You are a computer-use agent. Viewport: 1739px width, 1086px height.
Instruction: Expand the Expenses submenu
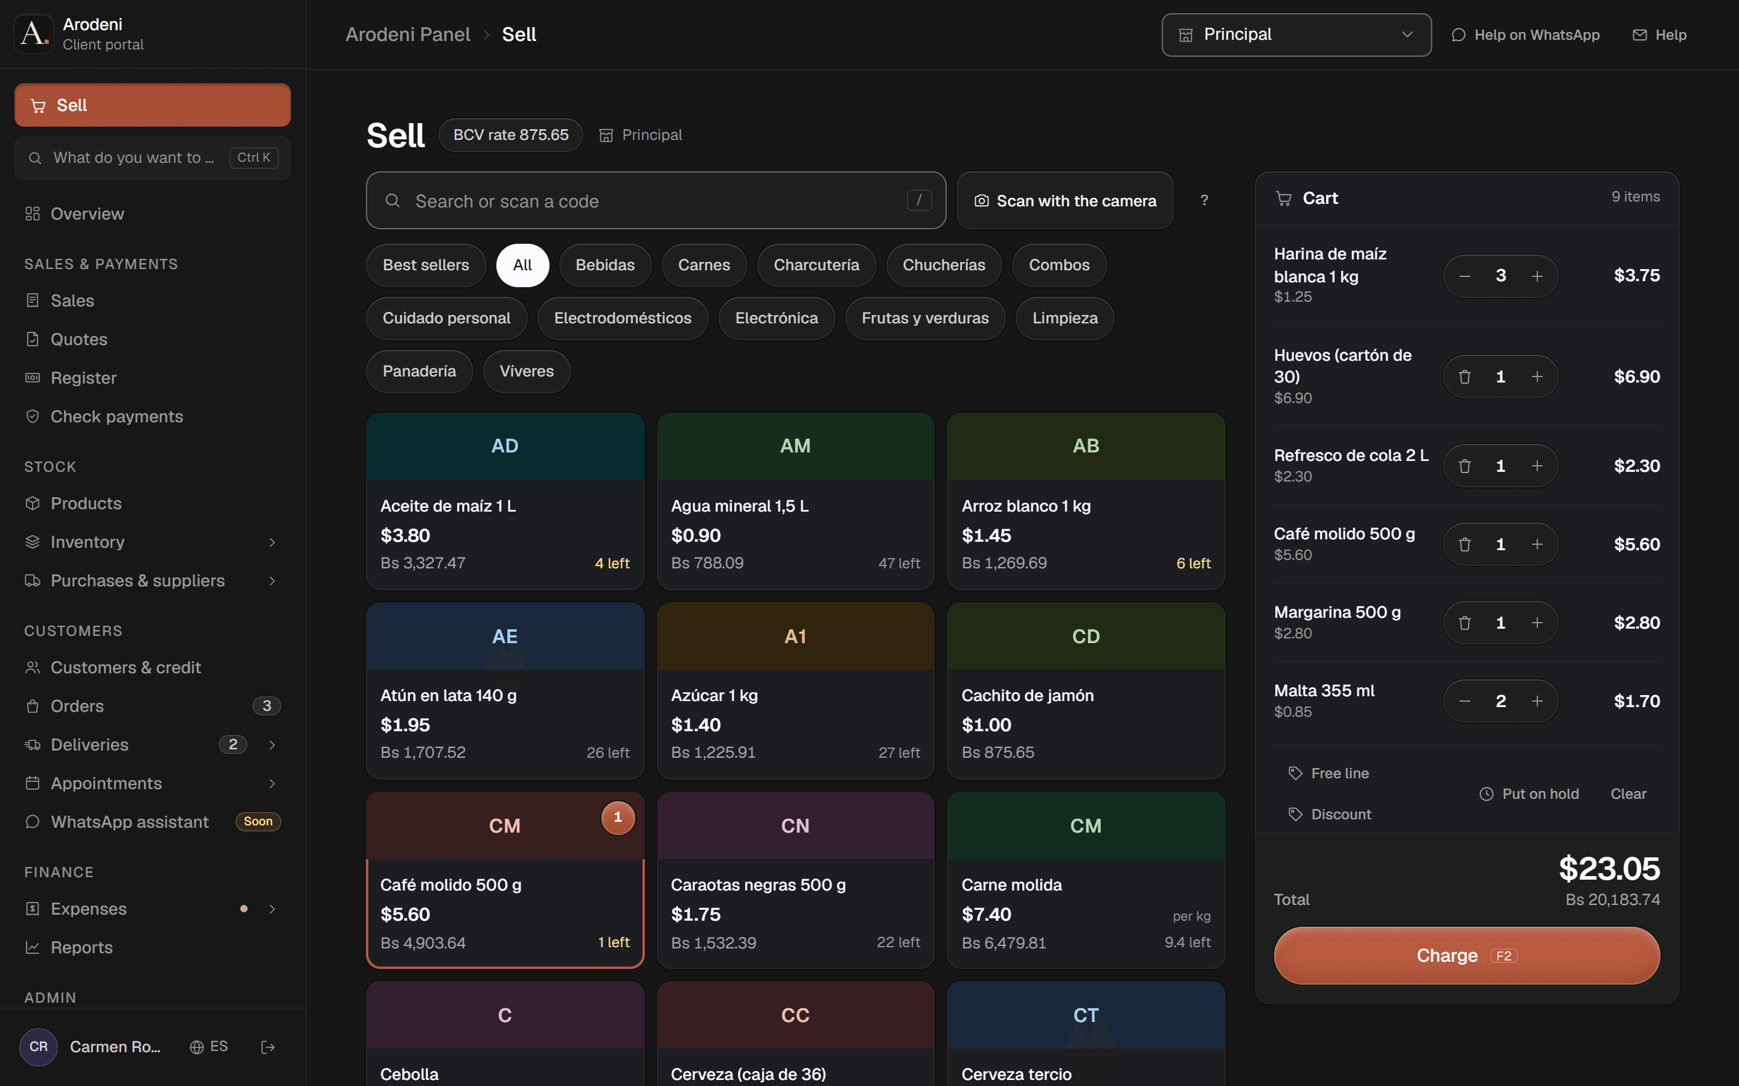pos(272,909)
